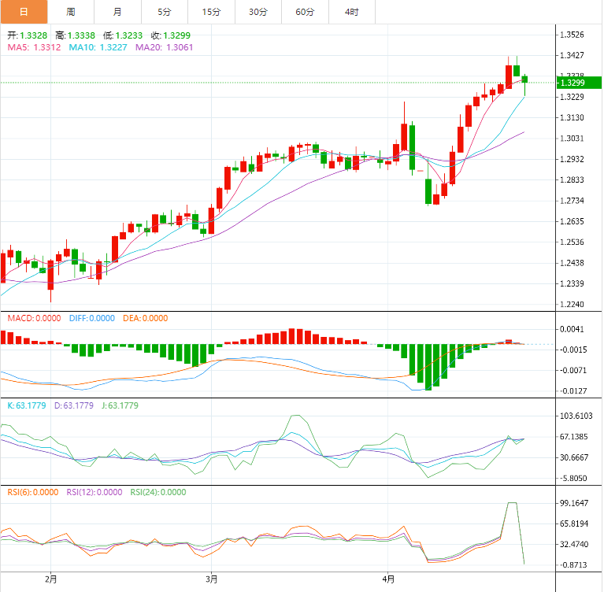Click the 3月 date marker on time axis
The height and width of the screenshot is (592, 604).
click(211, 579)
